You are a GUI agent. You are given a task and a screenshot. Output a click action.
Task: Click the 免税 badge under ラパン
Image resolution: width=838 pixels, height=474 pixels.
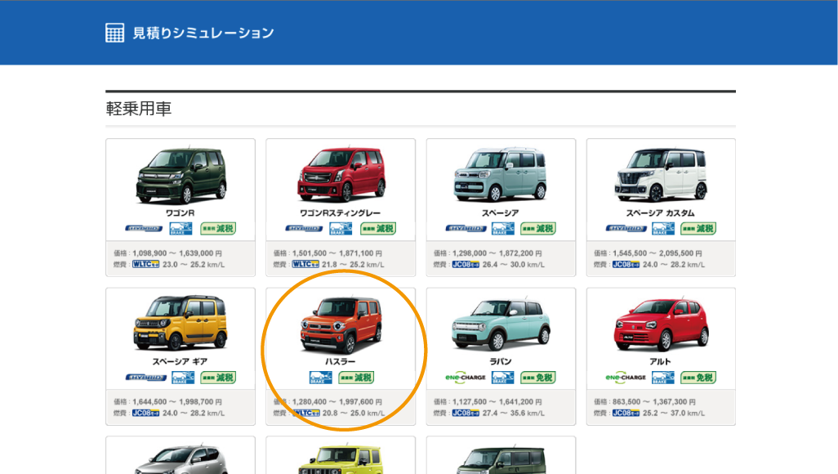[x=538, y=378]
